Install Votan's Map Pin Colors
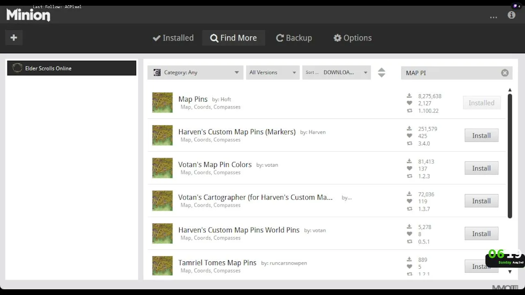The height and width of the screenshot is (295, 525). [x=482, y=168]
